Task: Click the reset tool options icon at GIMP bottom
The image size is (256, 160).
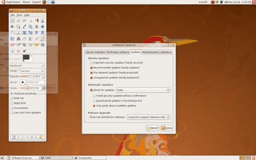Action: pos(41,137)
